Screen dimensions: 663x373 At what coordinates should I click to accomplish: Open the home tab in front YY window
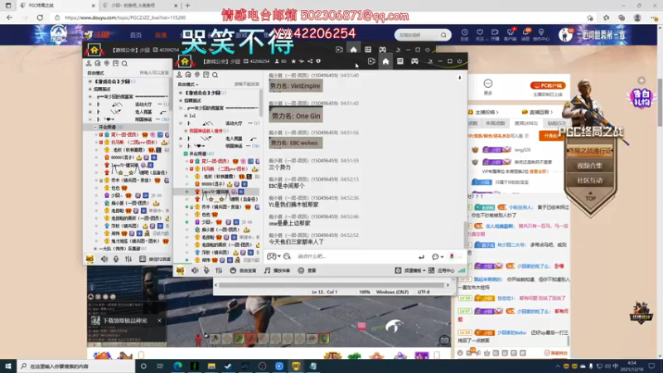pos(385,61)
